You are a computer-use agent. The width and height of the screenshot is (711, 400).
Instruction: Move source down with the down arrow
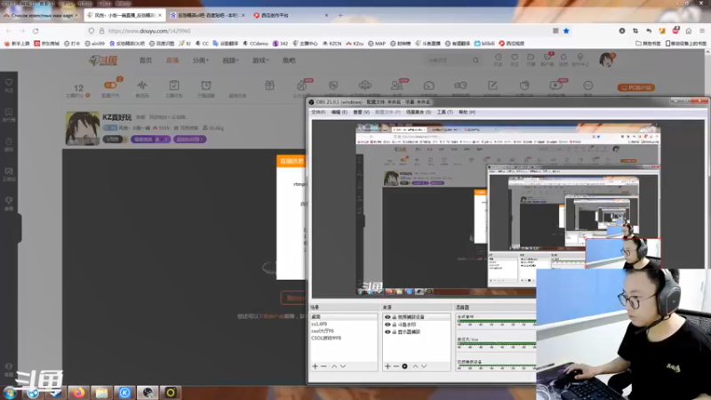[424, 366]
